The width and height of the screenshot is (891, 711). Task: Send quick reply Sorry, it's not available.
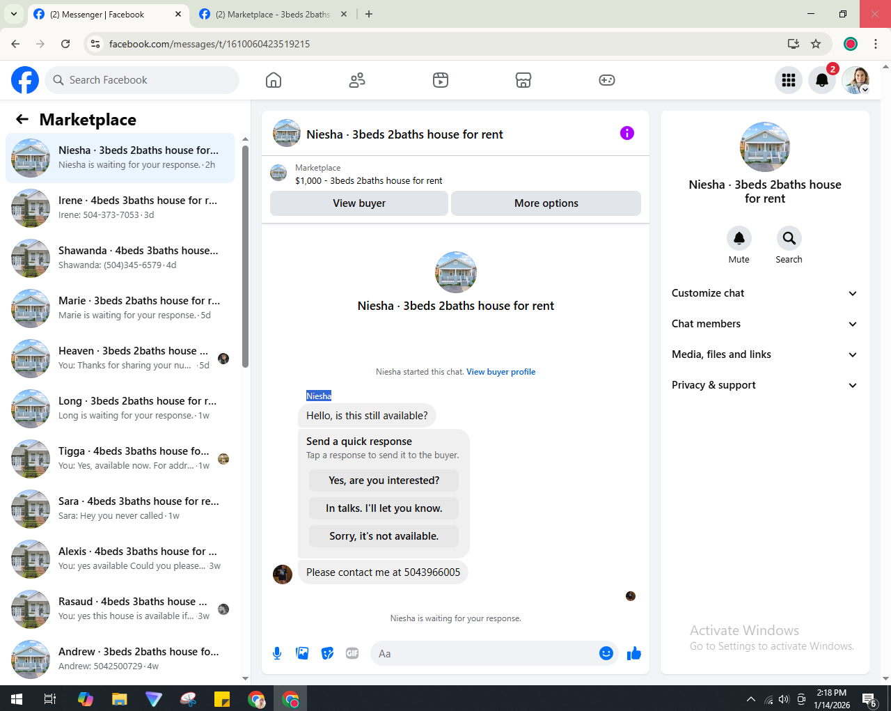tap(384, 536)
